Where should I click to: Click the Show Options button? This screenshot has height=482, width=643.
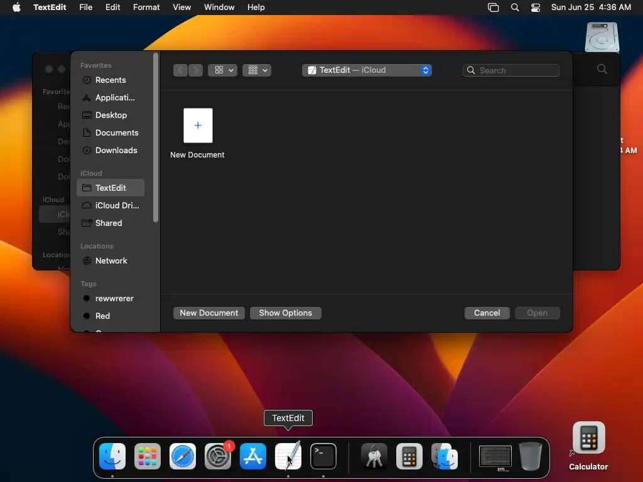click(286, 313)
